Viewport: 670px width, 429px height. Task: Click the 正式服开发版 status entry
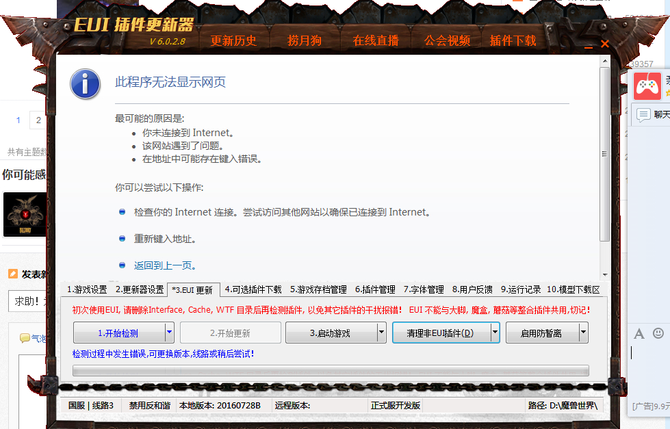pyautogui.click(x=396, y=406)
